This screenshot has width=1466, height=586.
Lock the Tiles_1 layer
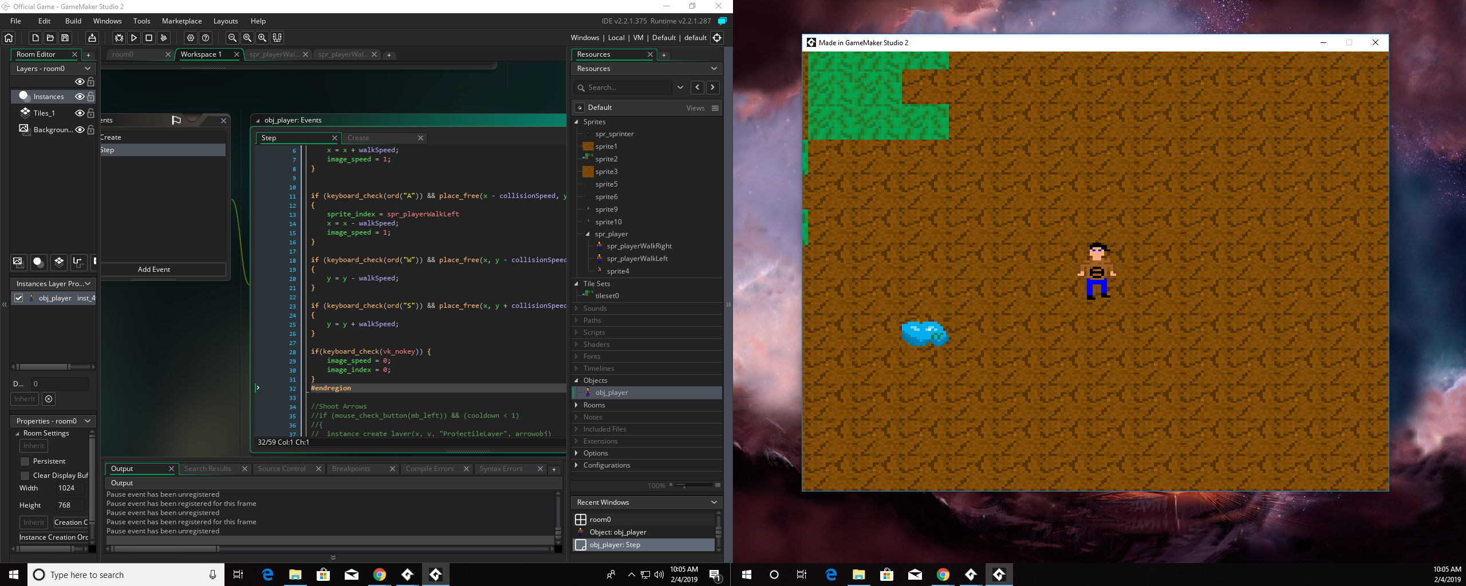pyautogui.click(x=90, y=113)
